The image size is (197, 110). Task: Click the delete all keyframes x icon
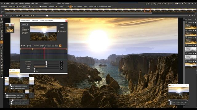pos(46,46)
